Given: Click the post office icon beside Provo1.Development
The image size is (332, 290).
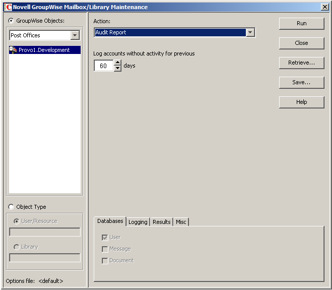Looking at the screenshot, I should tap(13, 50).
